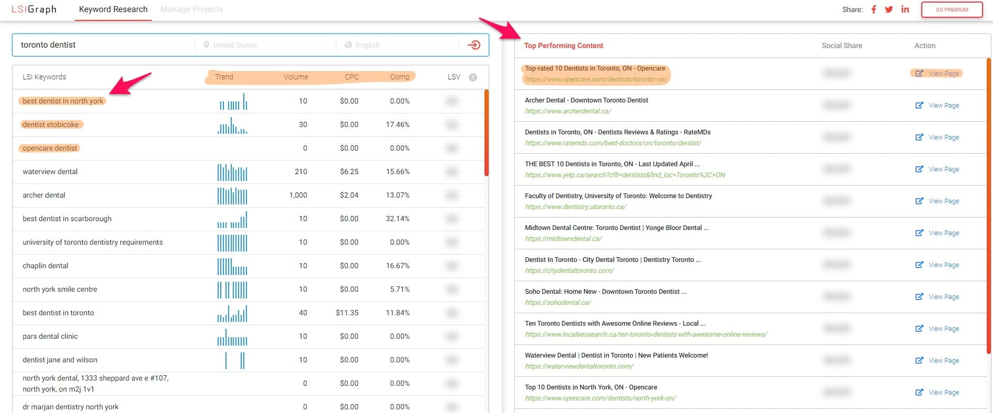The height and width of the screenshot is (413, 993).
Task: Click the Top Performing Content scrollbar
Action: click(x=989, y=206)
